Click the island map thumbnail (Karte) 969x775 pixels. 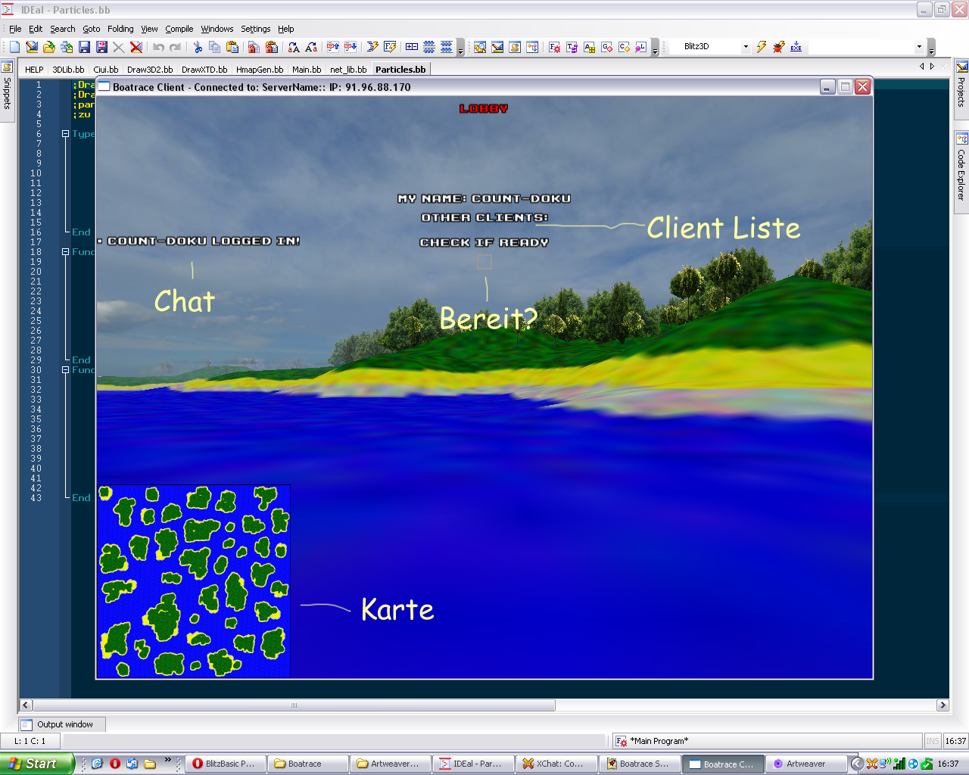coord(194,581)
